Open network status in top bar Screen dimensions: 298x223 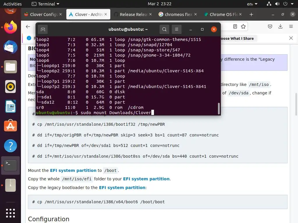point(269,4)
